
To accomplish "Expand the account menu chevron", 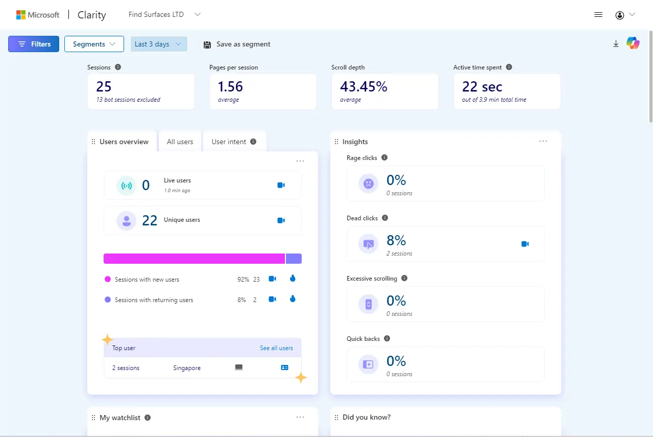I will [x=632, y=14].
